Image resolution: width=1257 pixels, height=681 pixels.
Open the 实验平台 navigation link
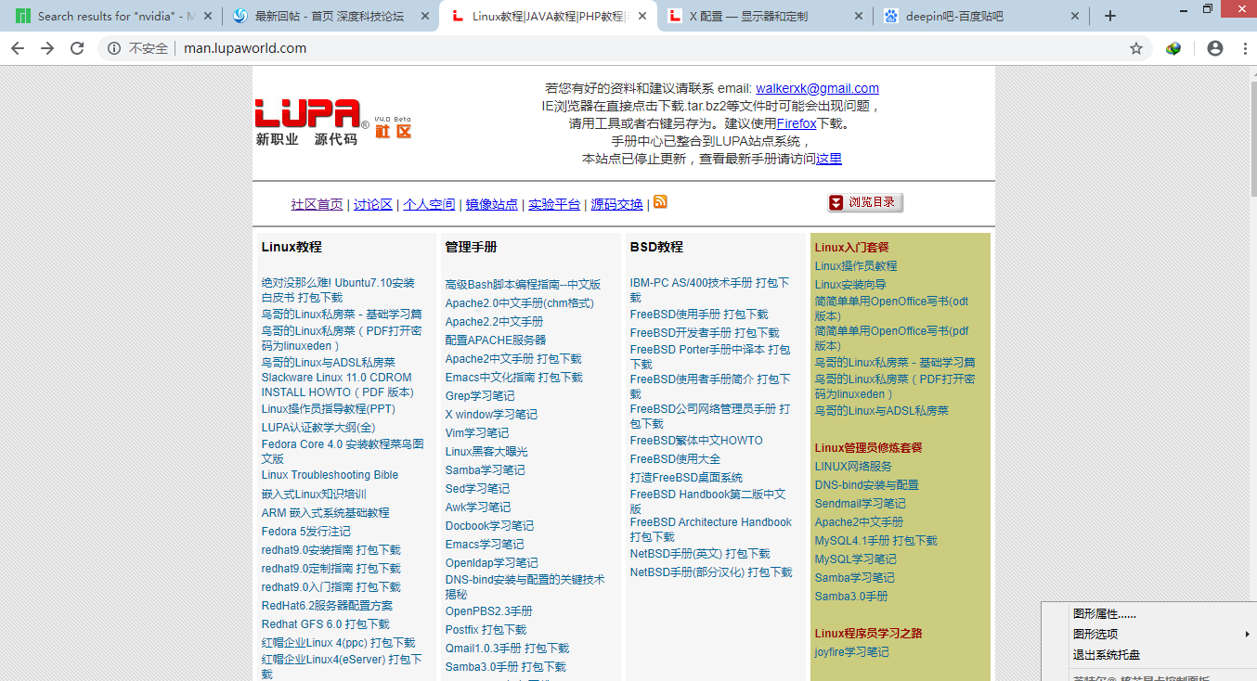[554, 205]
